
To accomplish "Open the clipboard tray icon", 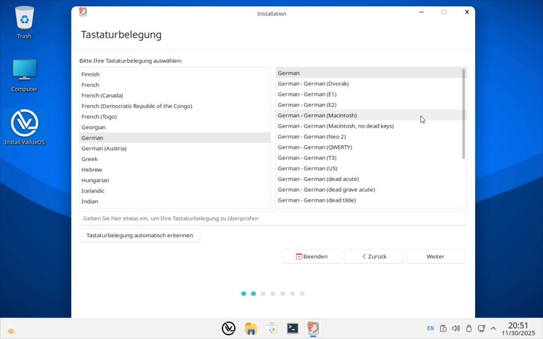I will click(443, 328).
